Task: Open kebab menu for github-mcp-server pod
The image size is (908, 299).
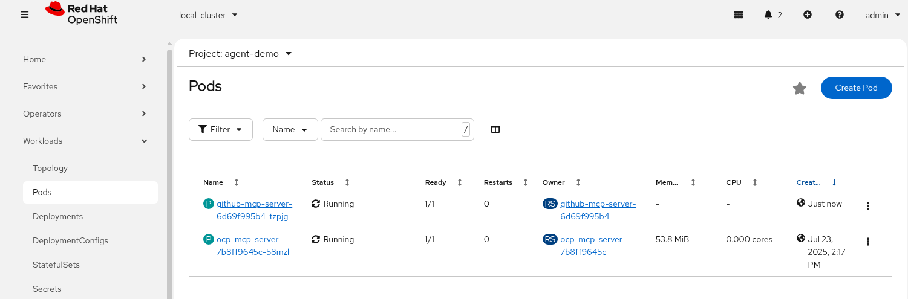Action: pyautogui.click(x=868, y=206)
